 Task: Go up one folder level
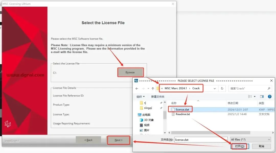point(153,89)
